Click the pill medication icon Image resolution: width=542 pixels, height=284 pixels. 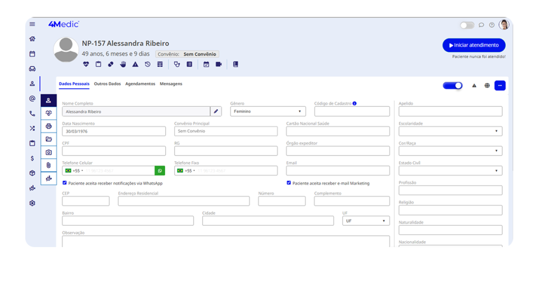(x=111, y=65)
